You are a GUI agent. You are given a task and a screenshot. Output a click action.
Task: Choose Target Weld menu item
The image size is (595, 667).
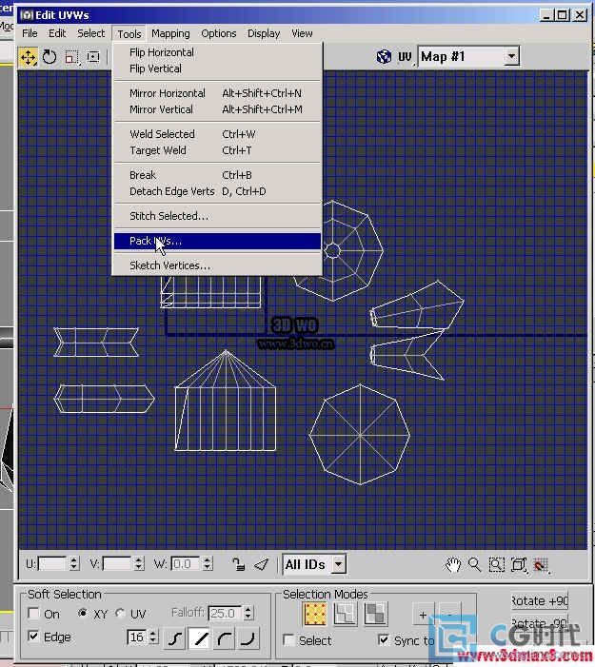pos(217,150)
